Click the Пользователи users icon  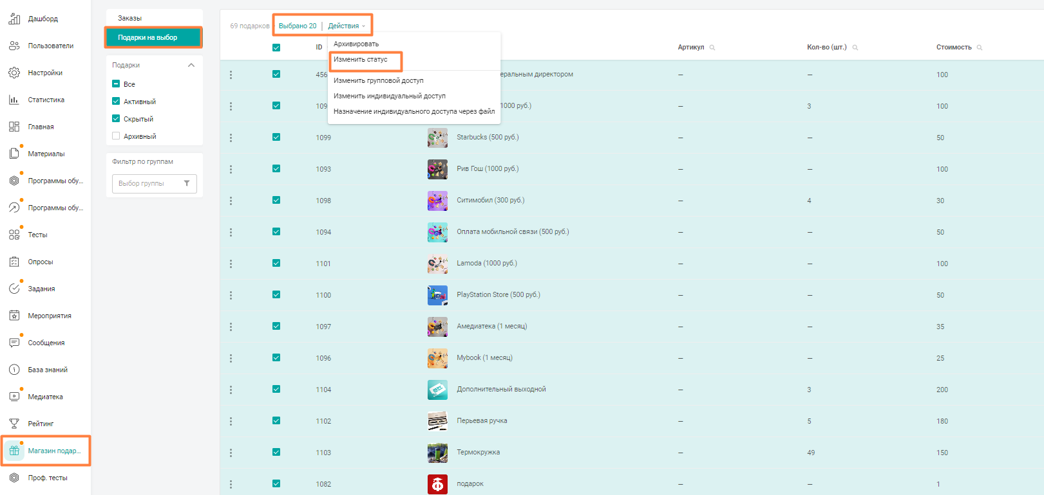(x=14, y=46)
